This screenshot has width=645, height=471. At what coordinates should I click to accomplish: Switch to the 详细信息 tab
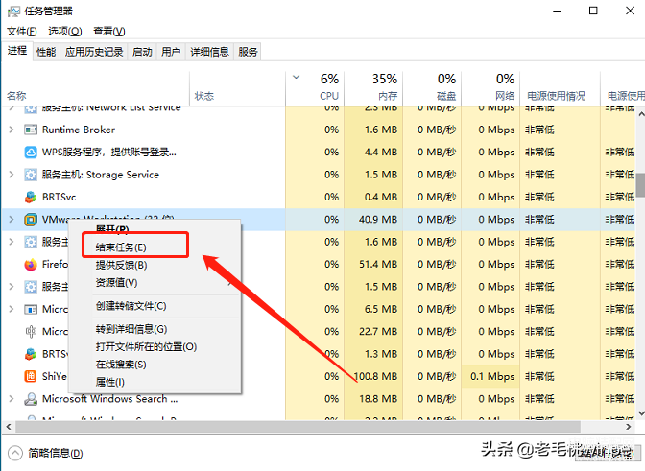pyautogui.click(x=210, y=52)
